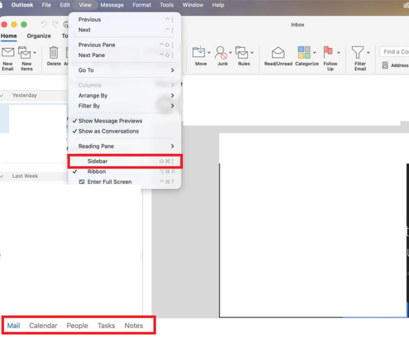Select Previous Pane menu item
Screen dimensions: 409x338
click(x=125, y=45)
